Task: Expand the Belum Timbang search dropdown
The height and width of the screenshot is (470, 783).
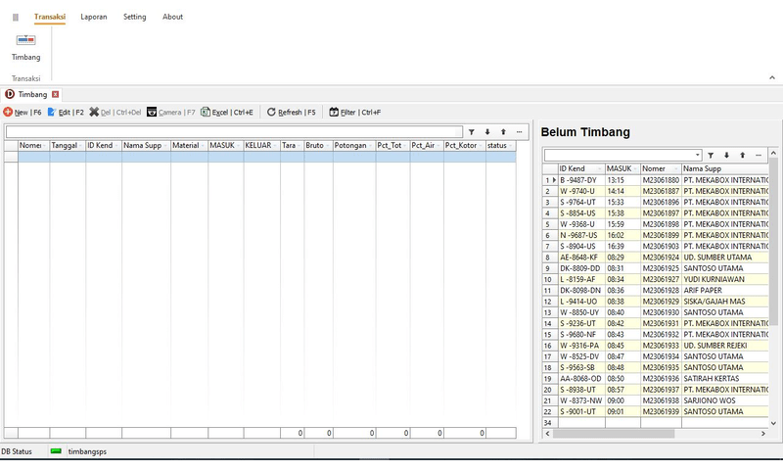Action: [x=697, y=155]
